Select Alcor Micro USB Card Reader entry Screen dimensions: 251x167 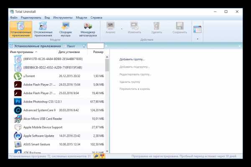click(x=43, y=119)
